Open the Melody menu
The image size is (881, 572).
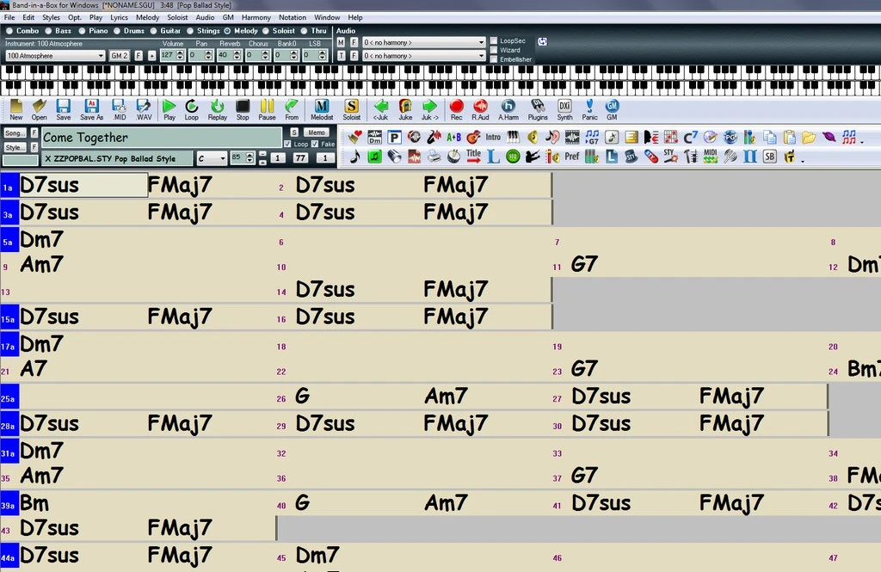[148, 17]
